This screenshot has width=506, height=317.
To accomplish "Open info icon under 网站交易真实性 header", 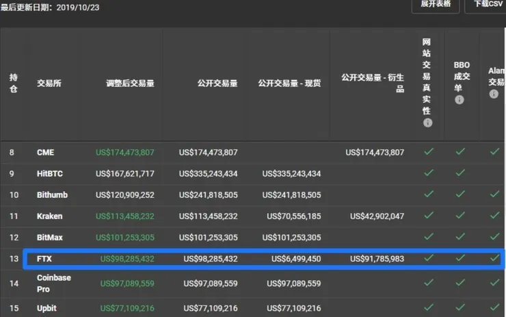I will pos(427,123).
